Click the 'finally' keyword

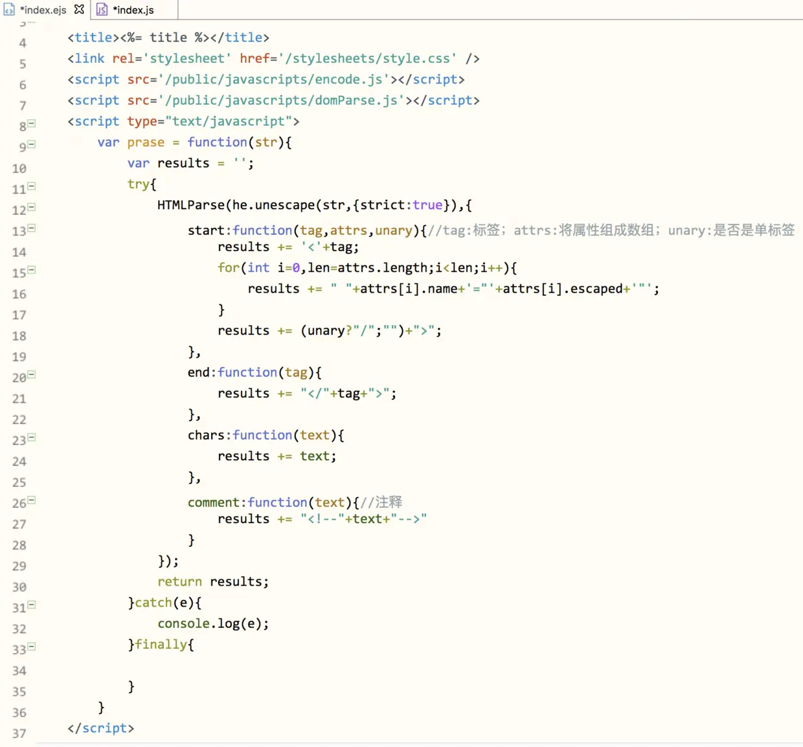pyautogui.click(x=161, y=645)
